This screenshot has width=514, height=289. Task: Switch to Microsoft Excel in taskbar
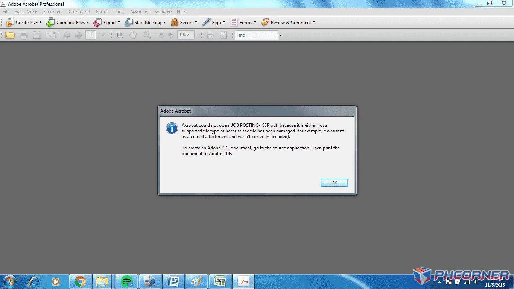220,281
